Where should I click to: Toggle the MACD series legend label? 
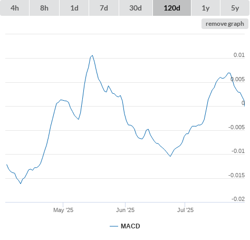[x=130, y=226]
